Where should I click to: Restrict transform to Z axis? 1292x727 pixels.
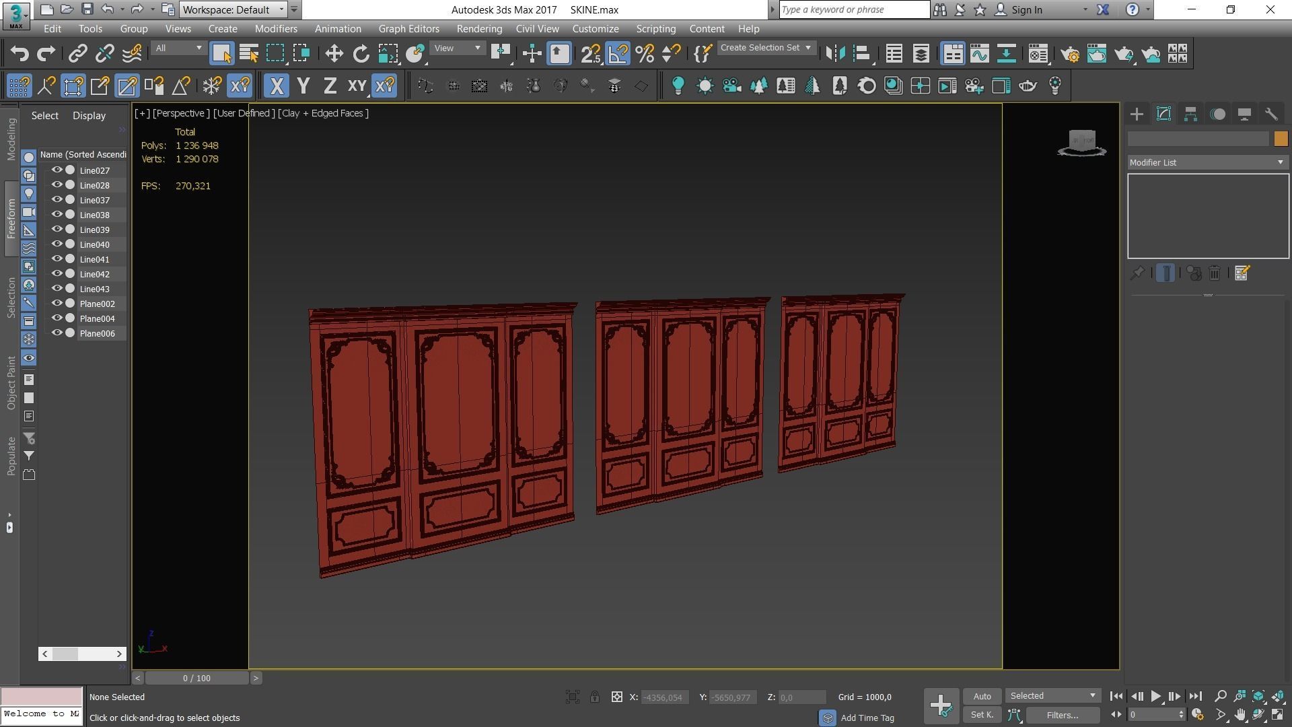(x=330, y=86)
